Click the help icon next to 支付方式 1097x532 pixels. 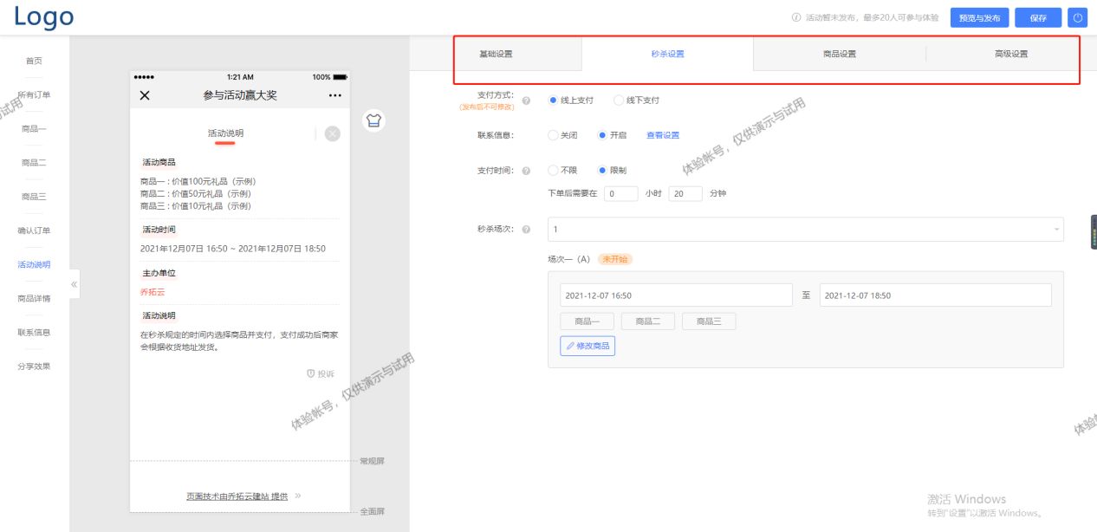coord(527,99)
